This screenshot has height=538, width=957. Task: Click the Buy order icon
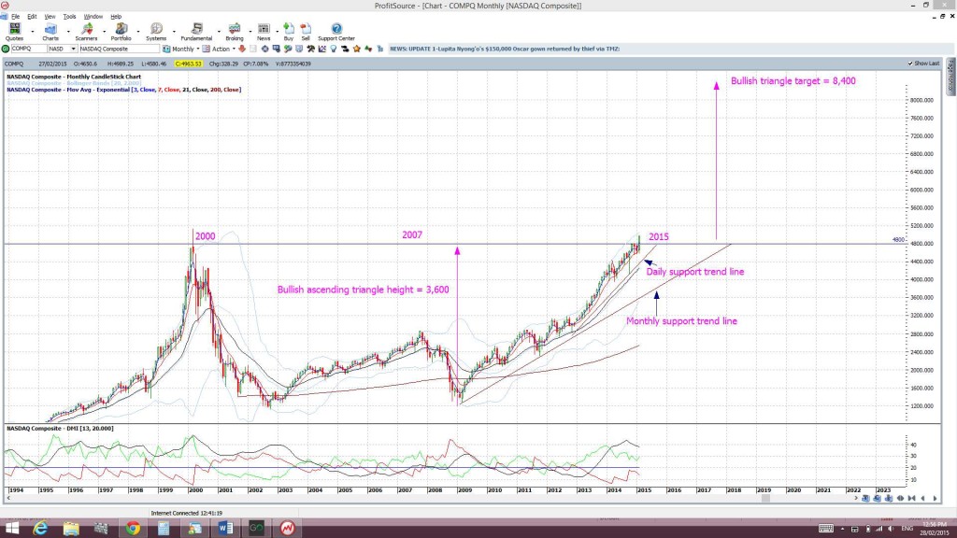[289, 31]
